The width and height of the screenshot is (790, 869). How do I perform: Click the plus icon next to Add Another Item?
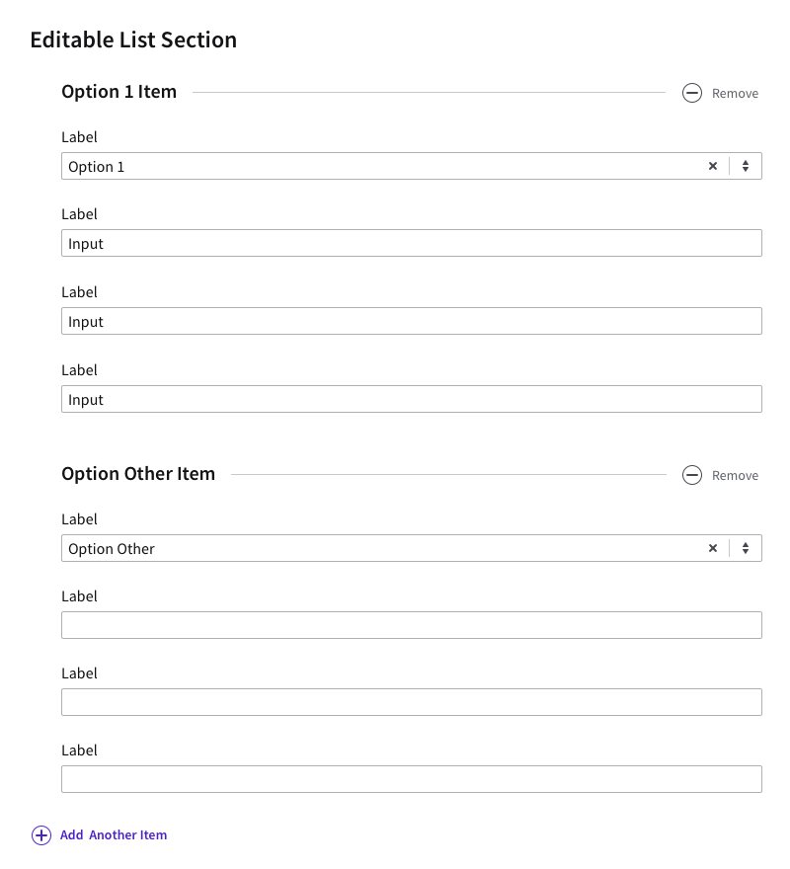[40, 834]
